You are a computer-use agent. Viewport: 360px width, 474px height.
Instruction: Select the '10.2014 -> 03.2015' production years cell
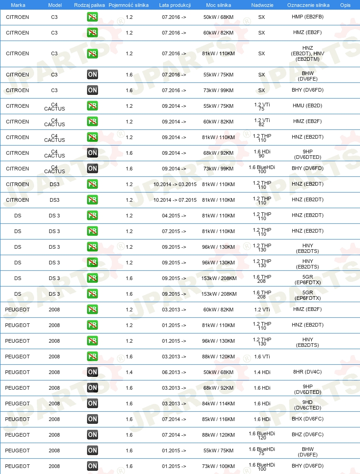point(175,184)
